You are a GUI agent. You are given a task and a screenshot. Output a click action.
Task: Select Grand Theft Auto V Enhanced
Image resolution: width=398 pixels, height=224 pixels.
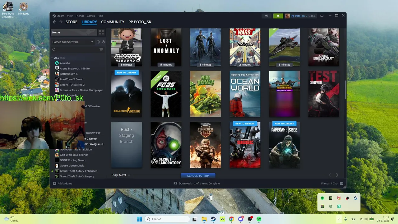[78, 171]
